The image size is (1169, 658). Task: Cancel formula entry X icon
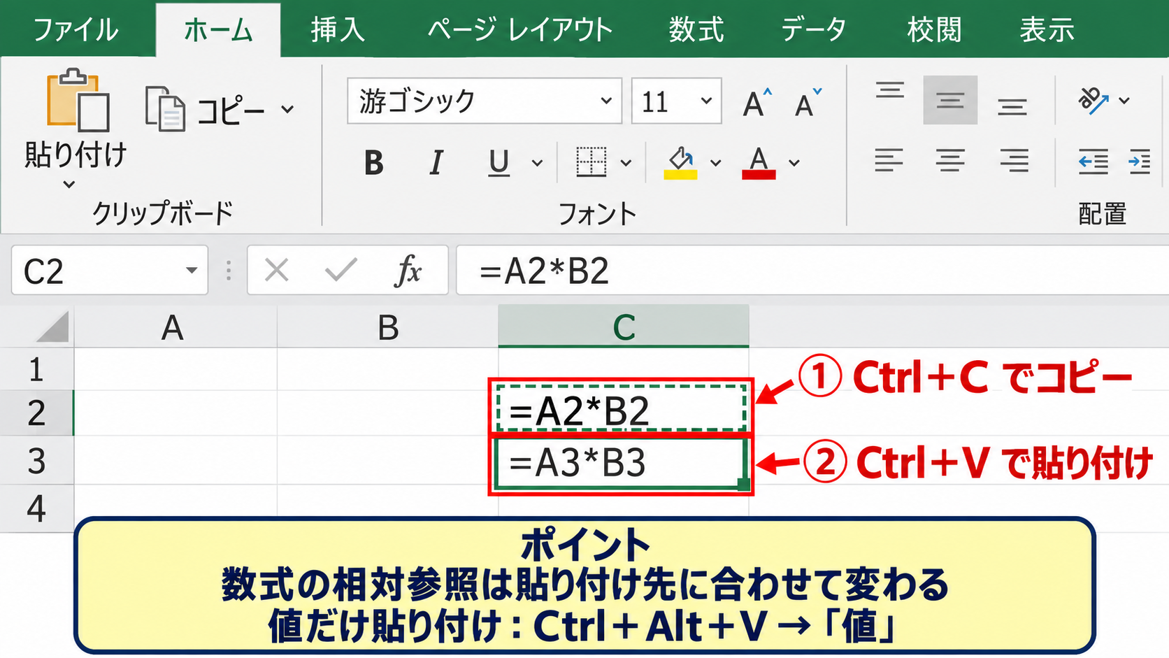pos(277,270)
